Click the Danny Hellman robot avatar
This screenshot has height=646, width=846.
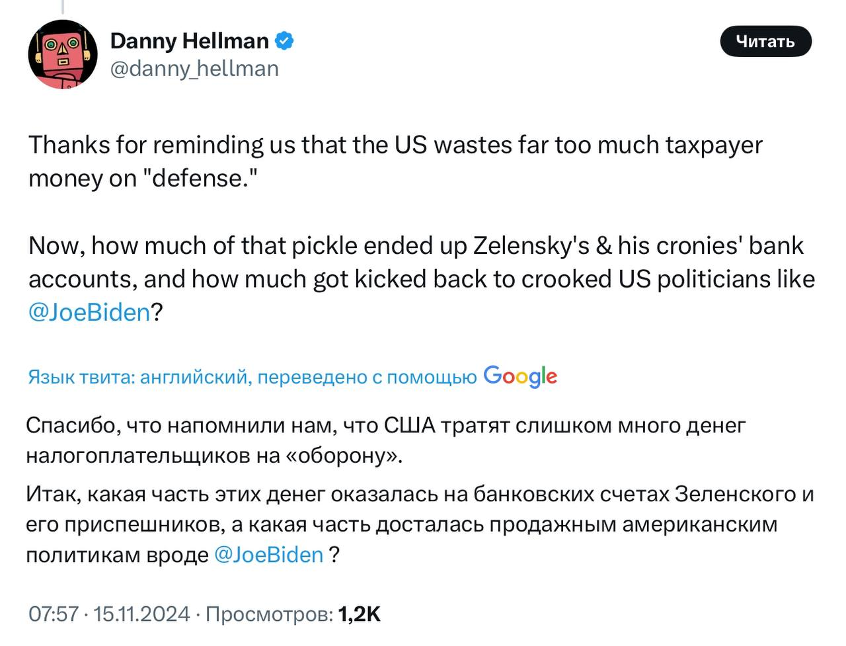tap(63, 54)
